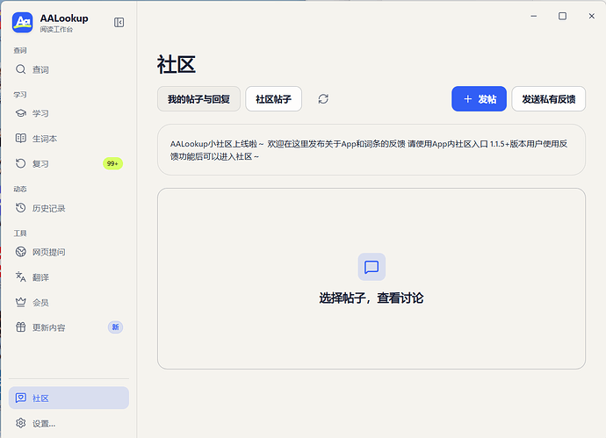The width and height of the screenshot is (606, 438).
Task: Open 历史记录 history label
Action: click(48, 208)
